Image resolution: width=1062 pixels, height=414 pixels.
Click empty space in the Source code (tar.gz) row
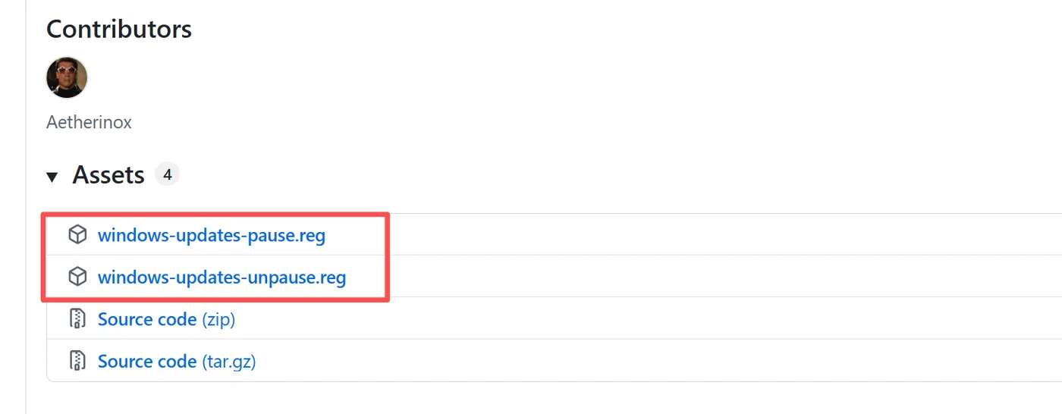coord(683,361)
